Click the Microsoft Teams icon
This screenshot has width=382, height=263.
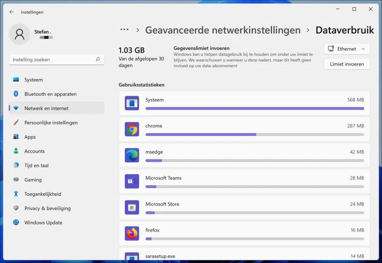132,181
